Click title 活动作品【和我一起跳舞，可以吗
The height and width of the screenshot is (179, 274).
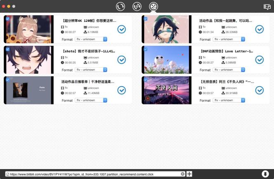pos(226,21)
